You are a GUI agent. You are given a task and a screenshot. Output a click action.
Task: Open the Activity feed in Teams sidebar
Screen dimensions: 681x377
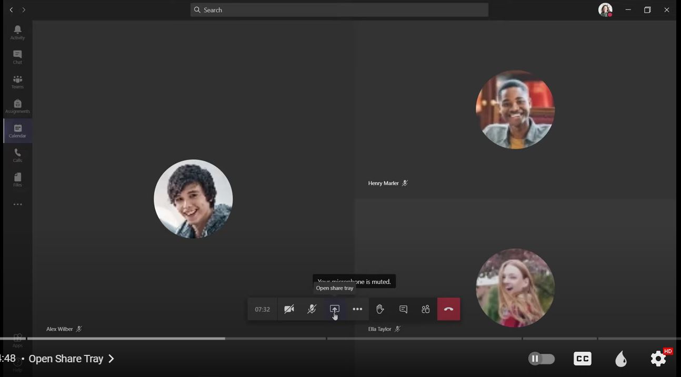17,32
